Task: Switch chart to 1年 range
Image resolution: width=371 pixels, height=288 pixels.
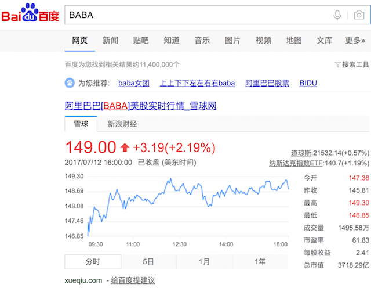Action: pyautogui.click(x=260, y=262)
